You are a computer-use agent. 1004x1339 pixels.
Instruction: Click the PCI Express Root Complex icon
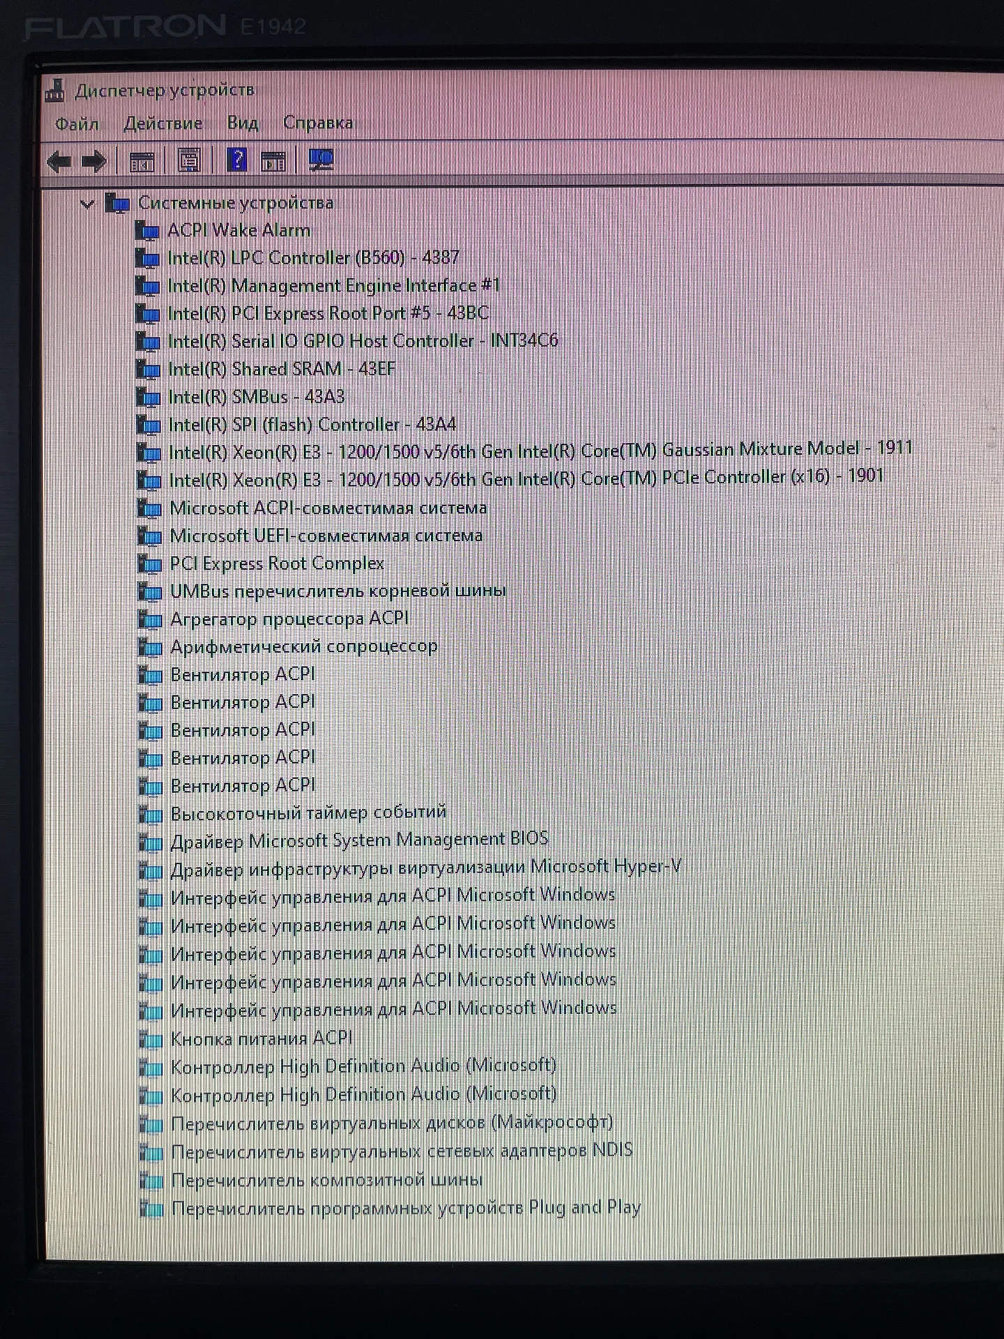point(149,563)
